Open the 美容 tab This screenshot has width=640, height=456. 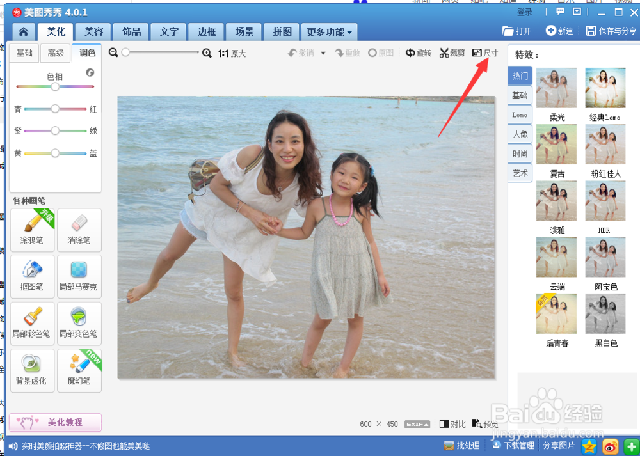pos(93,32)
